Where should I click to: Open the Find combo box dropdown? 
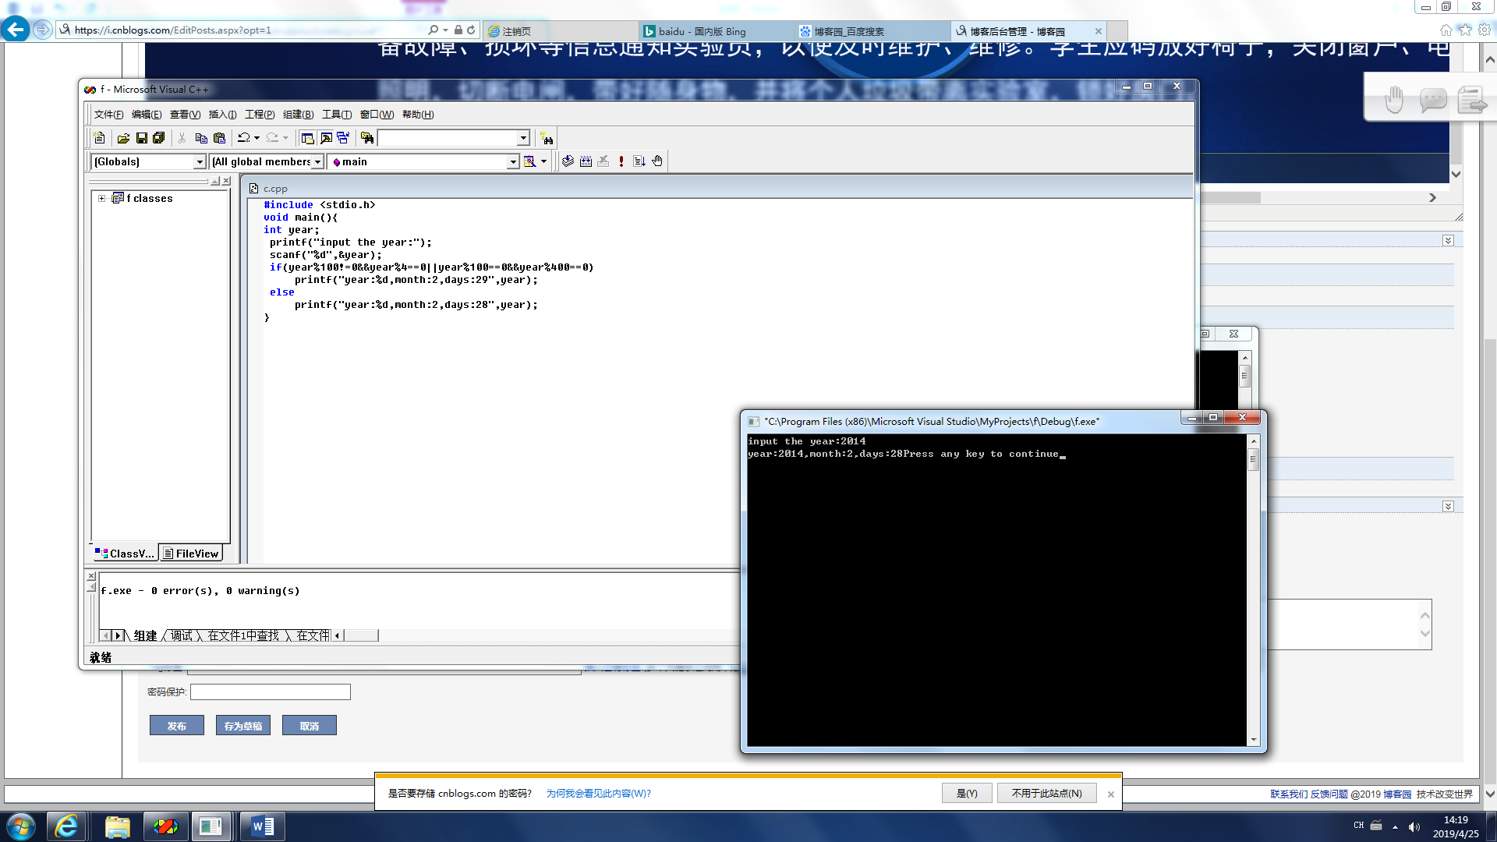pyautogui.click(x=523, y=138)
